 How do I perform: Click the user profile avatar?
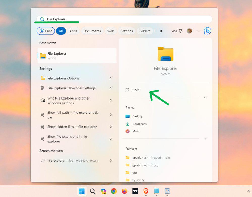click(189, 31)
